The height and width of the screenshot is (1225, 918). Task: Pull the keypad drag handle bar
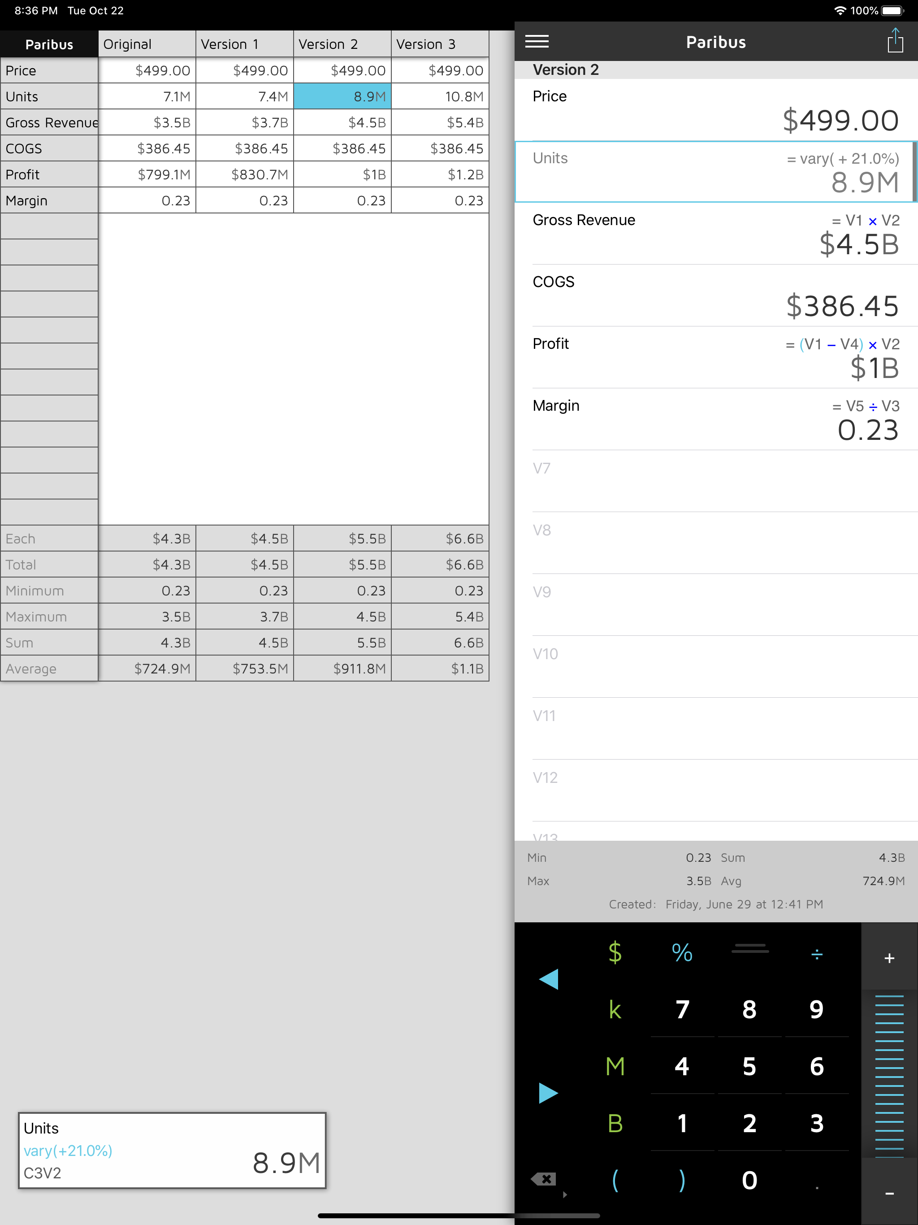coord(749,950)
